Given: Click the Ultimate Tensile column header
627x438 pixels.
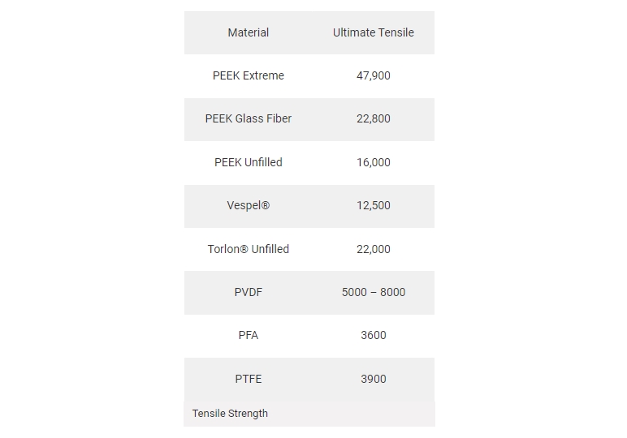Looking at the screenshot, I should pos(373,32).
